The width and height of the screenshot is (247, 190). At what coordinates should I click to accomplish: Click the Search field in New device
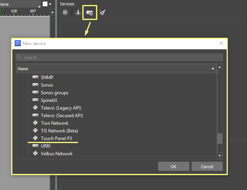pos(119,58)
